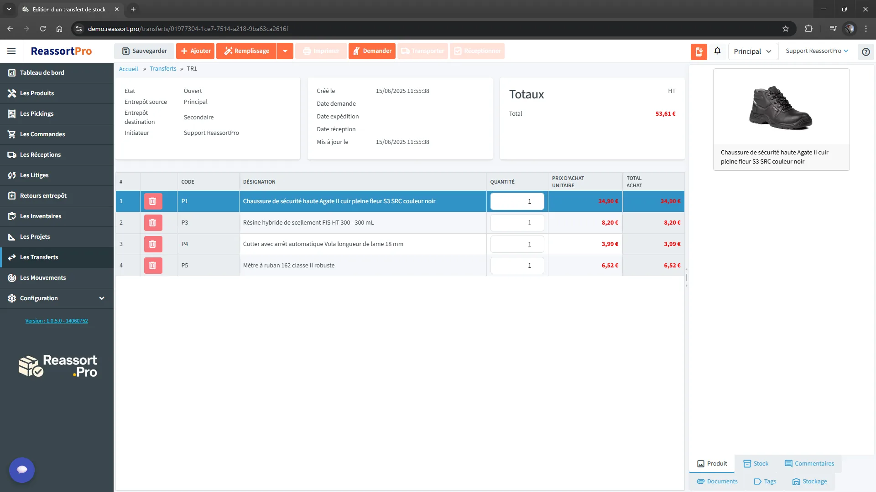Switch to the Documents tab
This screenshot has height=492, width=876.
coord(717,482)
